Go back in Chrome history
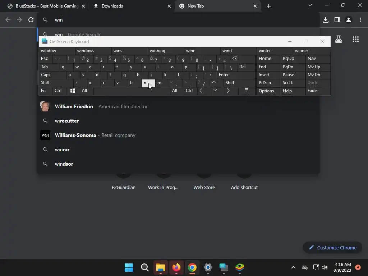The height and width of the screenshot is (276, 368). (x=8, y=20)
